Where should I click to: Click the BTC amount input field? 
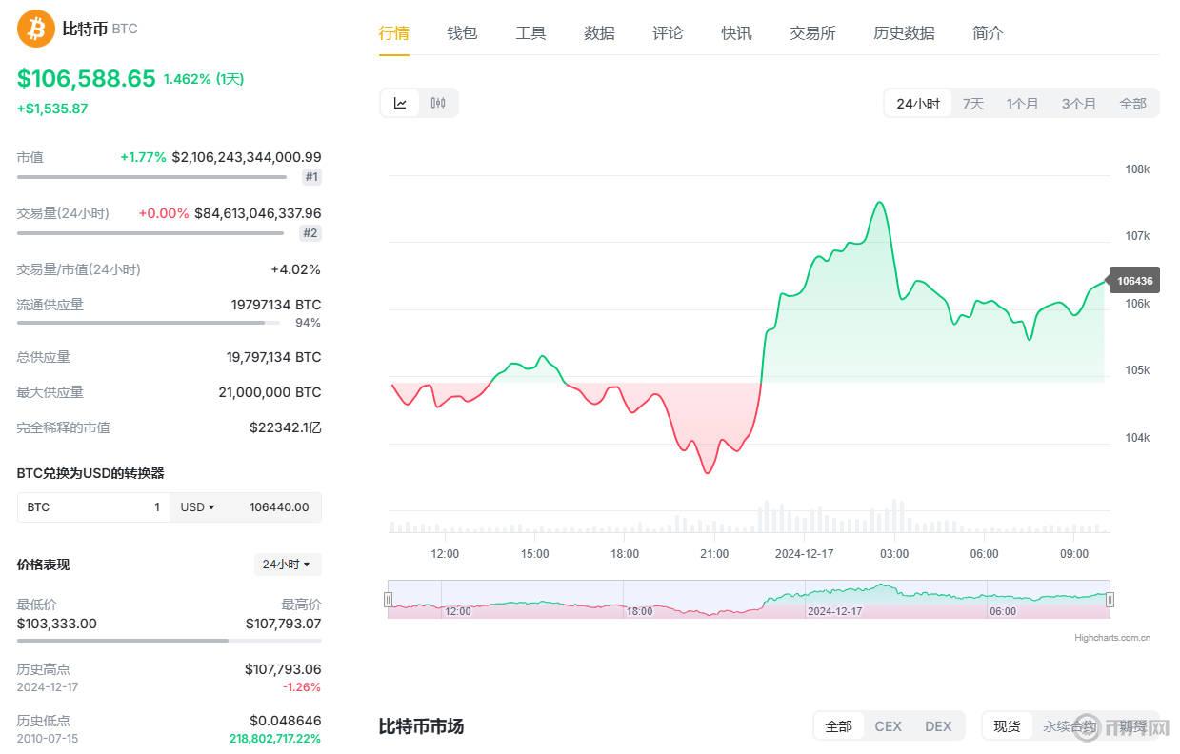pyautogui.click(x=93, y=507)
